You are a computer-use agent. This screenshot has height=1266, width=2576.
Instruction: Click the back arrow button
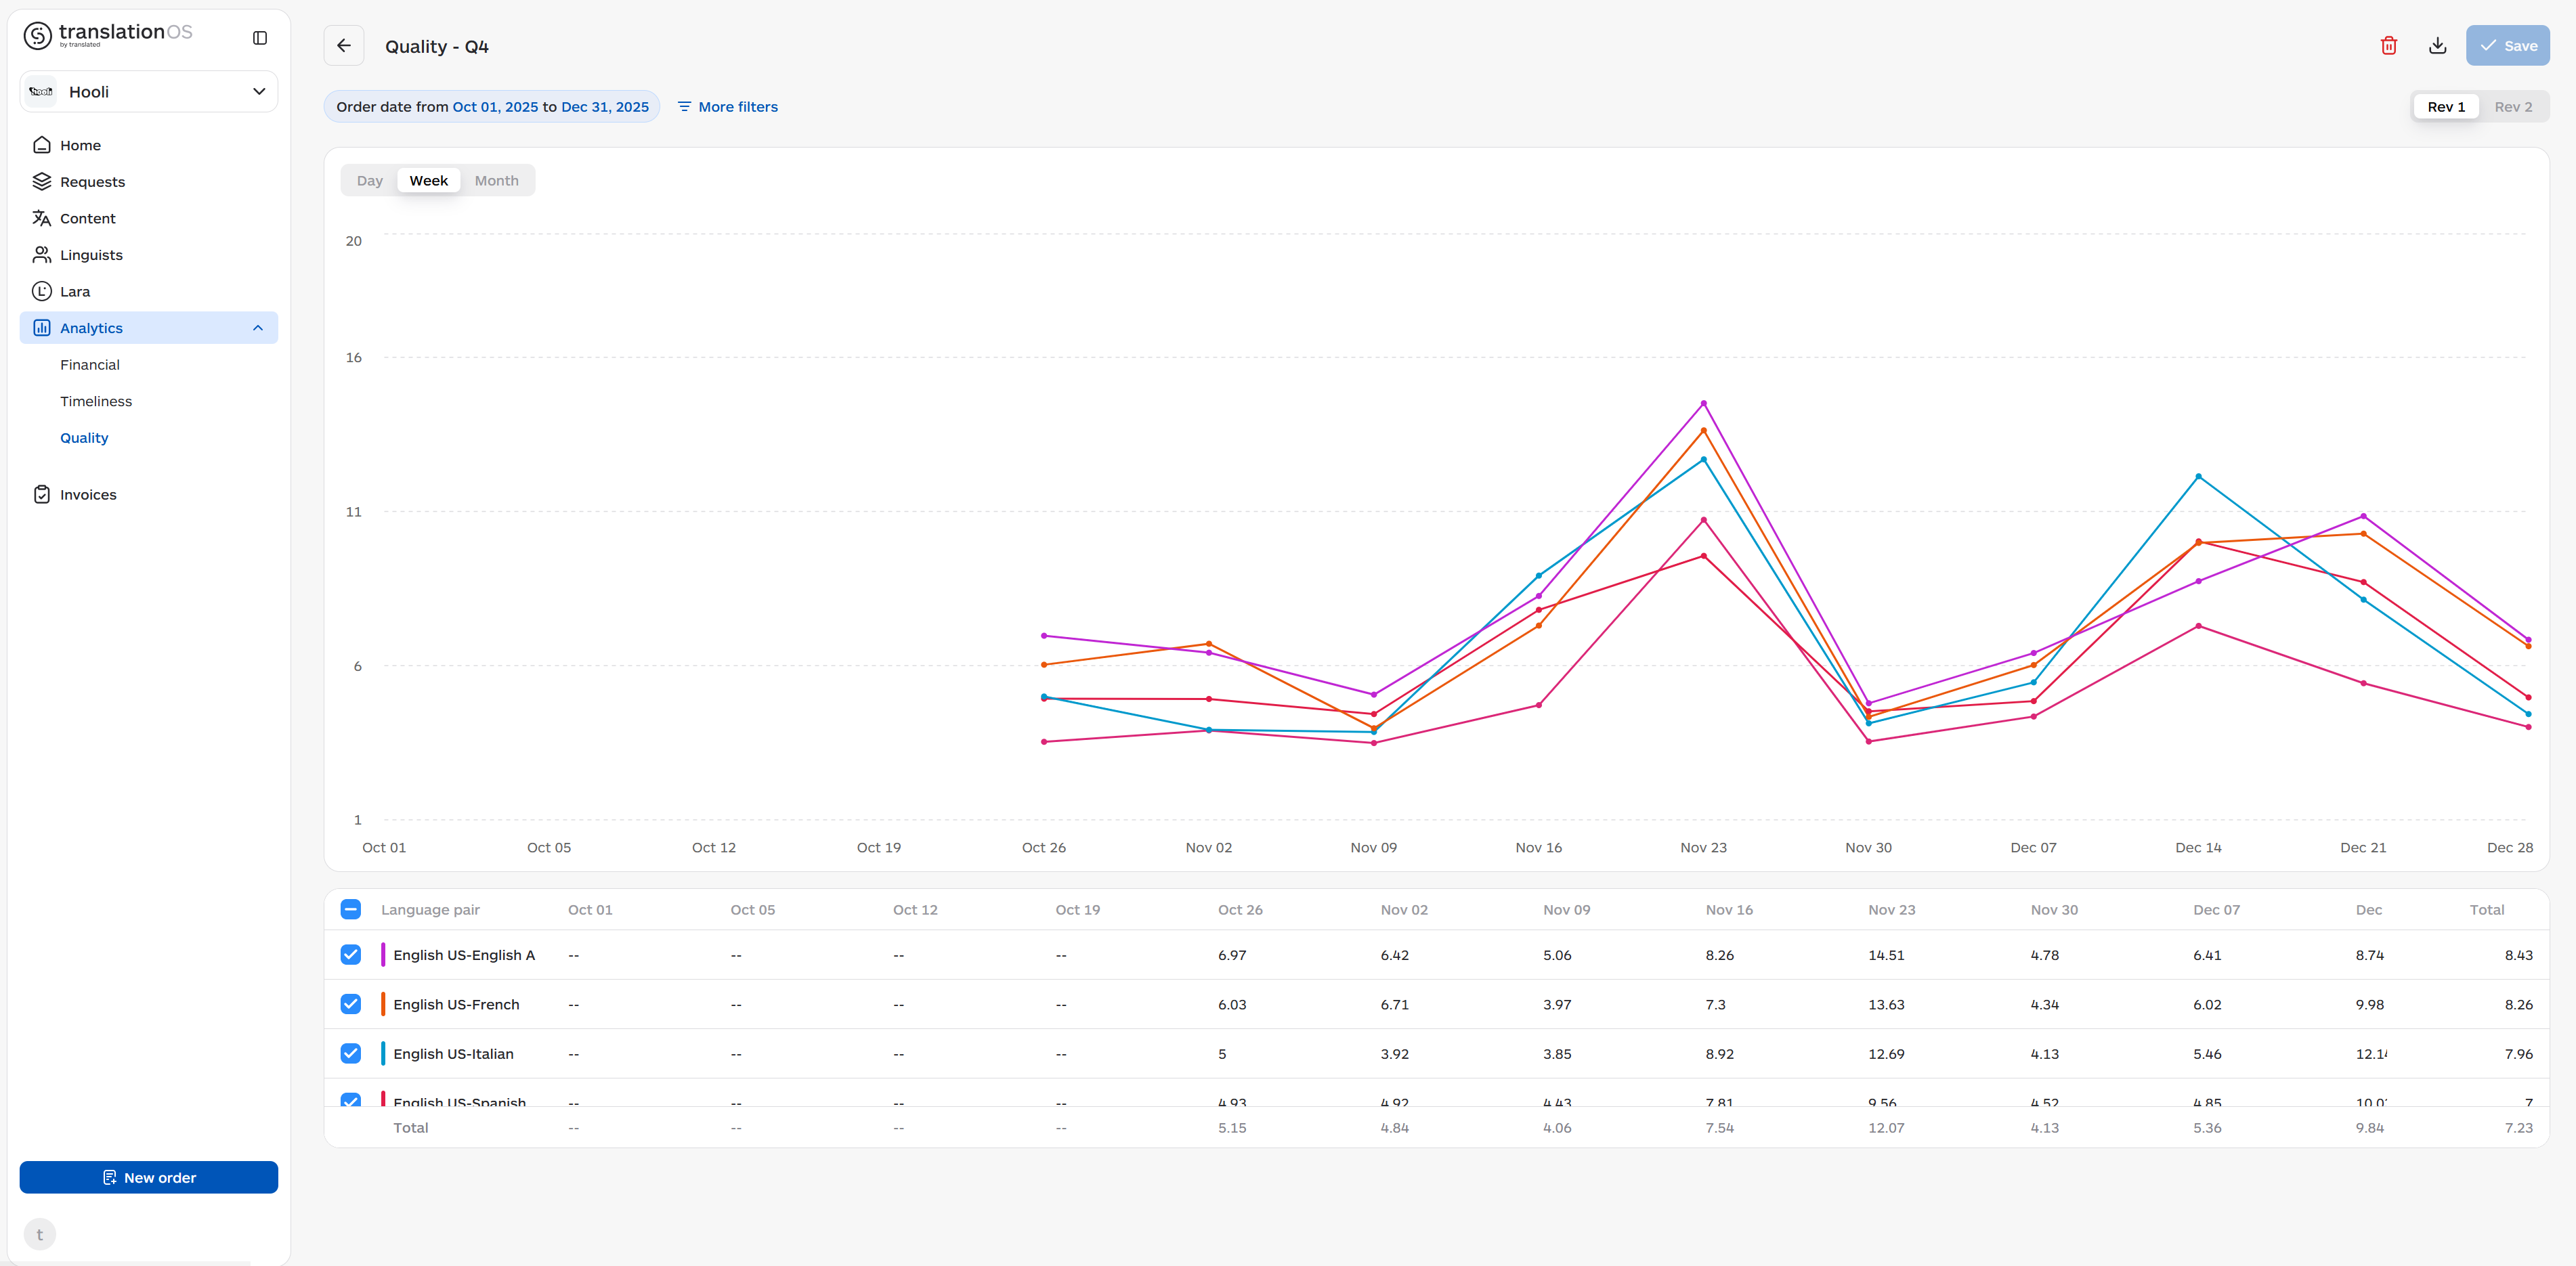344,46
